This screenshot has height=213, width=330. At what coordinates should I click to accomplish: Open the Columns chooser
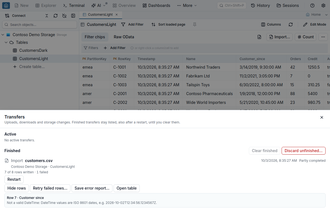coord(271,25)
